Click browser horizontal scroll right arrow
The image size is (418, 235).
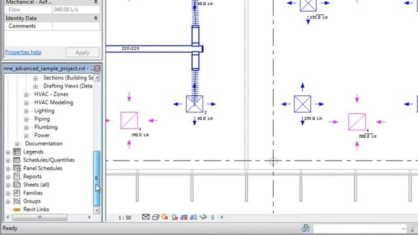(89, 217)
